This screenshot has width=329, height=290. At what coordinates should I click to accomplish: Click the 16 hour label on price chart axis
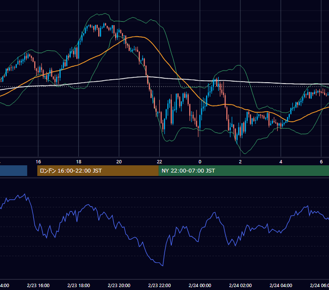[x=38, y=162]
